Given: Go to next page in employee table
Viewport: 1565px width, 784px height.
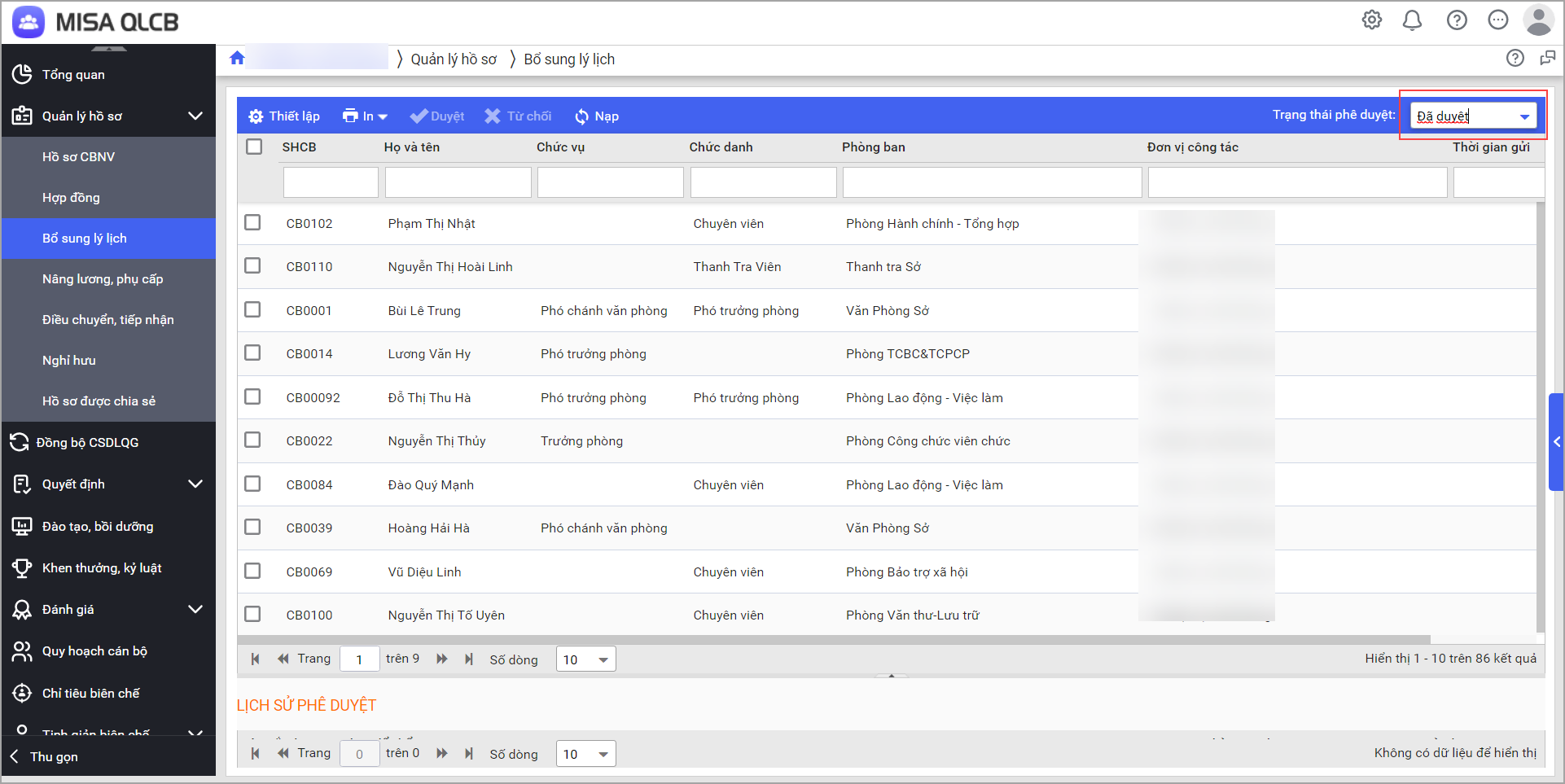Looking at the screenshot, I should [x=442, y=659].
